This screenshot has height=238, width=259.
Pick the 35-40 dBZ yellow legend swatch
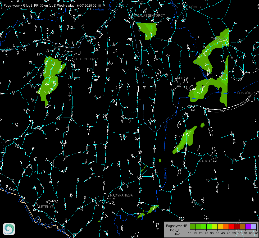point(220,226)
